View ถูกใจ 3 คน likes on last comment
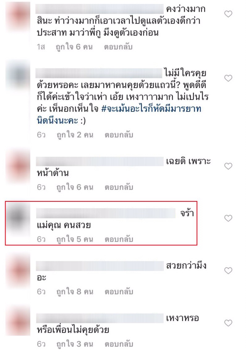The height and width of the screenshot is (352, 246). (75, 344)
